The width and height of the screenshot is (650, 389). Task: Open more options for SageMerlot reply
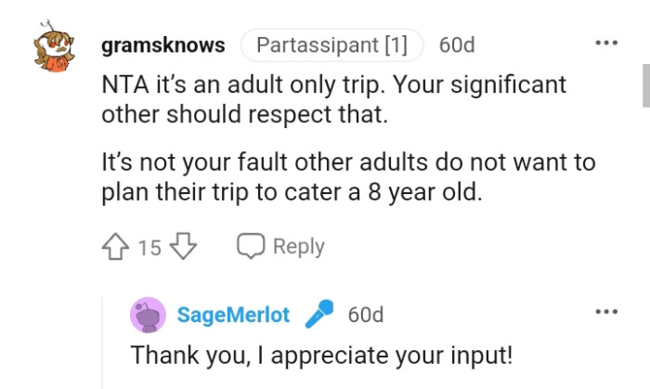606,313
